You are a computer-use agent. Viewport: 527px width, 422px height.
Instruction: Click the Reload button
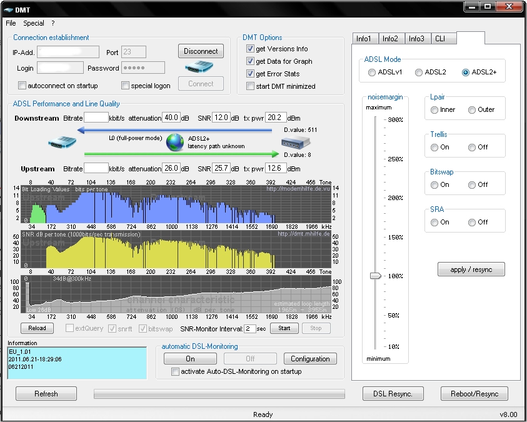tap(37, 328)
